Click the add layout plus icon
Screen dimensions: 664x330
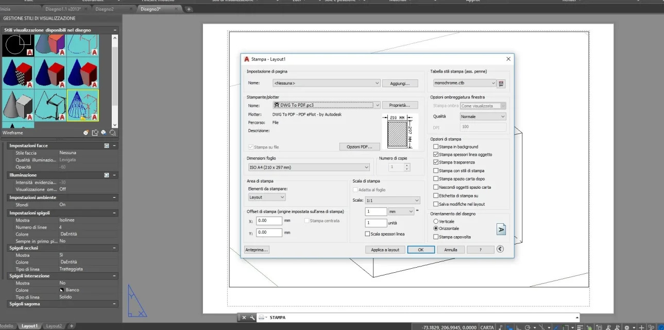point(72,326)
